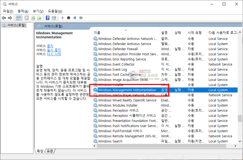Click gear icon of Windows Defender Antivirus Service
This screenshot has width=243, height=160.
[95, 44]
